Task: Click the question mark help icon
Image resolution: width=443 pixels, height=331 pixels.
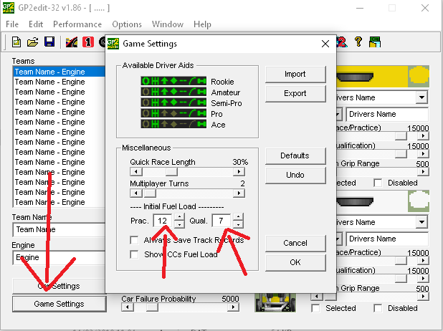Action: (x=358, y=42)
